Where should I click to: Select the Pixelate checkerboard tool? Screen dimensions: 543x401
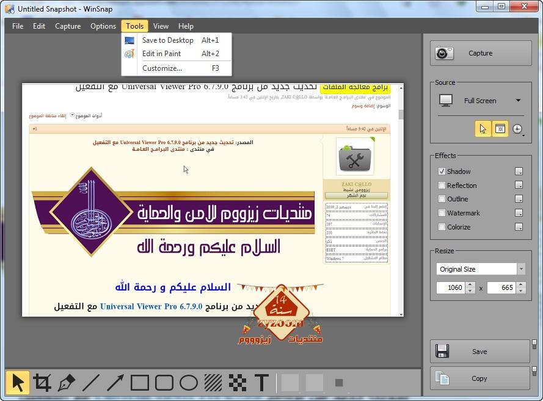238,383
